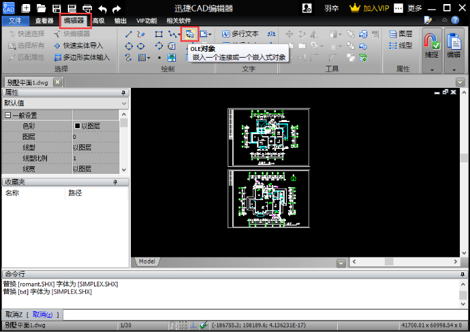Switch to the Editor tab
Viewport: 470px width, 332px height.
75,20
